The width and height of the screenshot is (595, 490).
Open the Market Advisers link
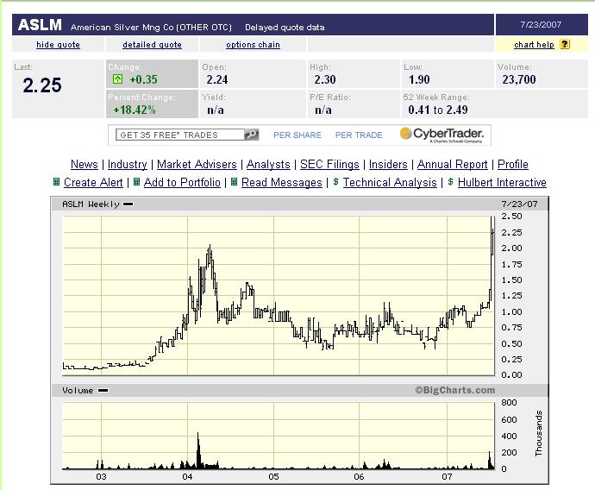197,164
